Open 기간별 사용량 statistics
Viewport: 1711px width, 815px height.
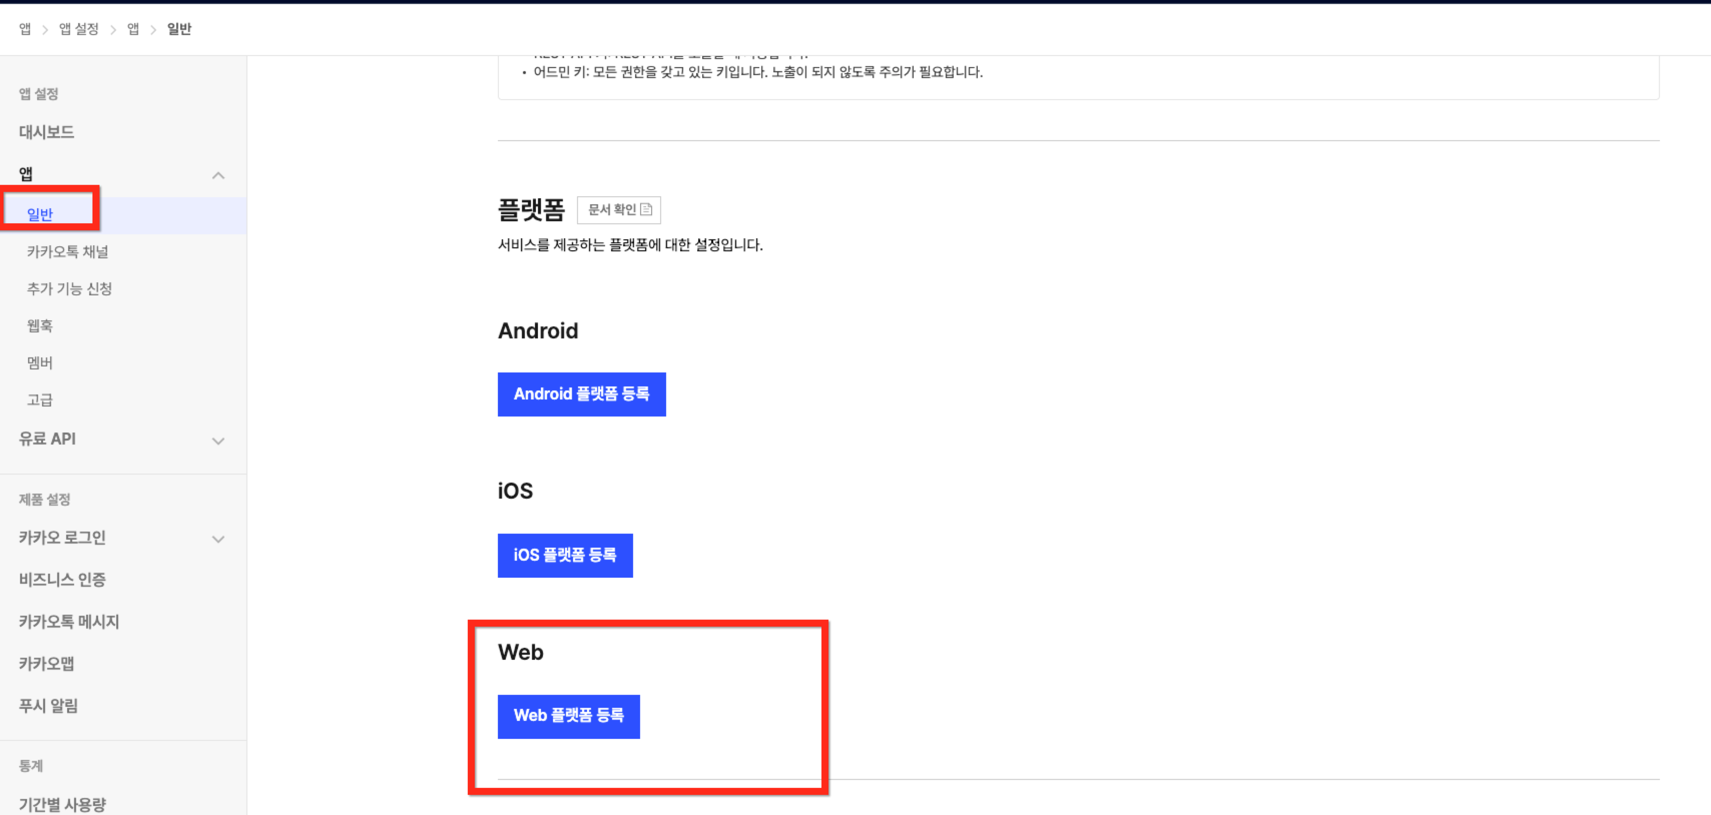point(63,804)
